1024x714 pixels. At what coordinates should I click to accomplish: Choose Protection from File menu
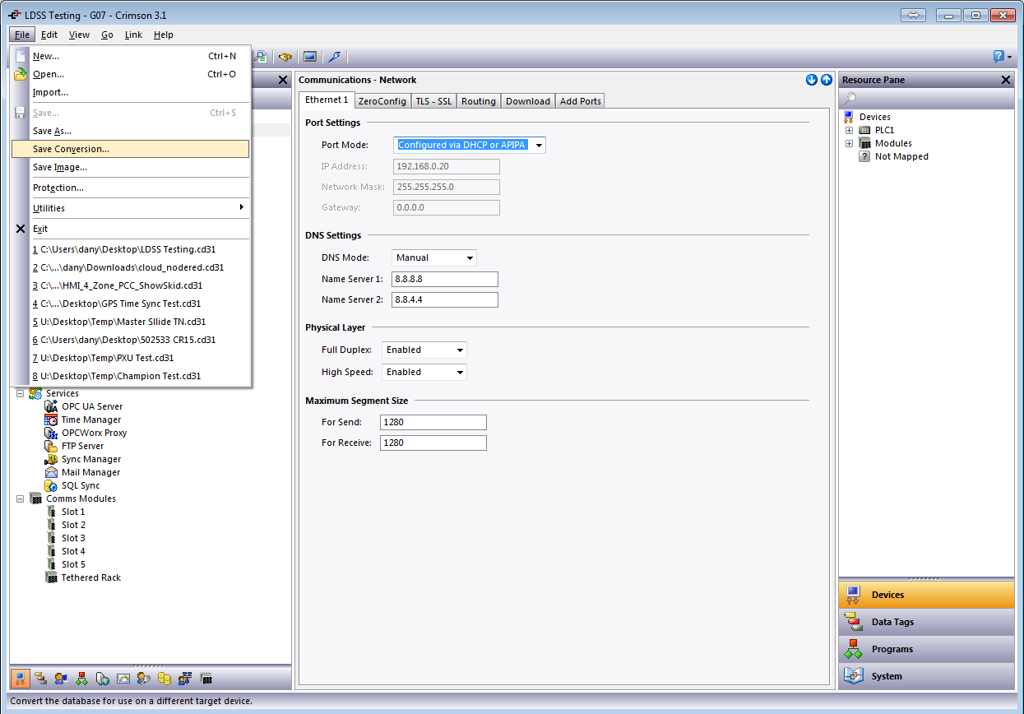[x=131, y=188]
